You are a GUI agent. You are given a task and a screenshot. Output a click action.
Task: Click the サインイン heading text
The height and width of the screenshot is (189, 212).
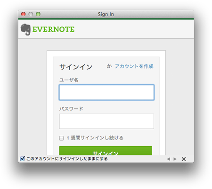tap(76, 67)
